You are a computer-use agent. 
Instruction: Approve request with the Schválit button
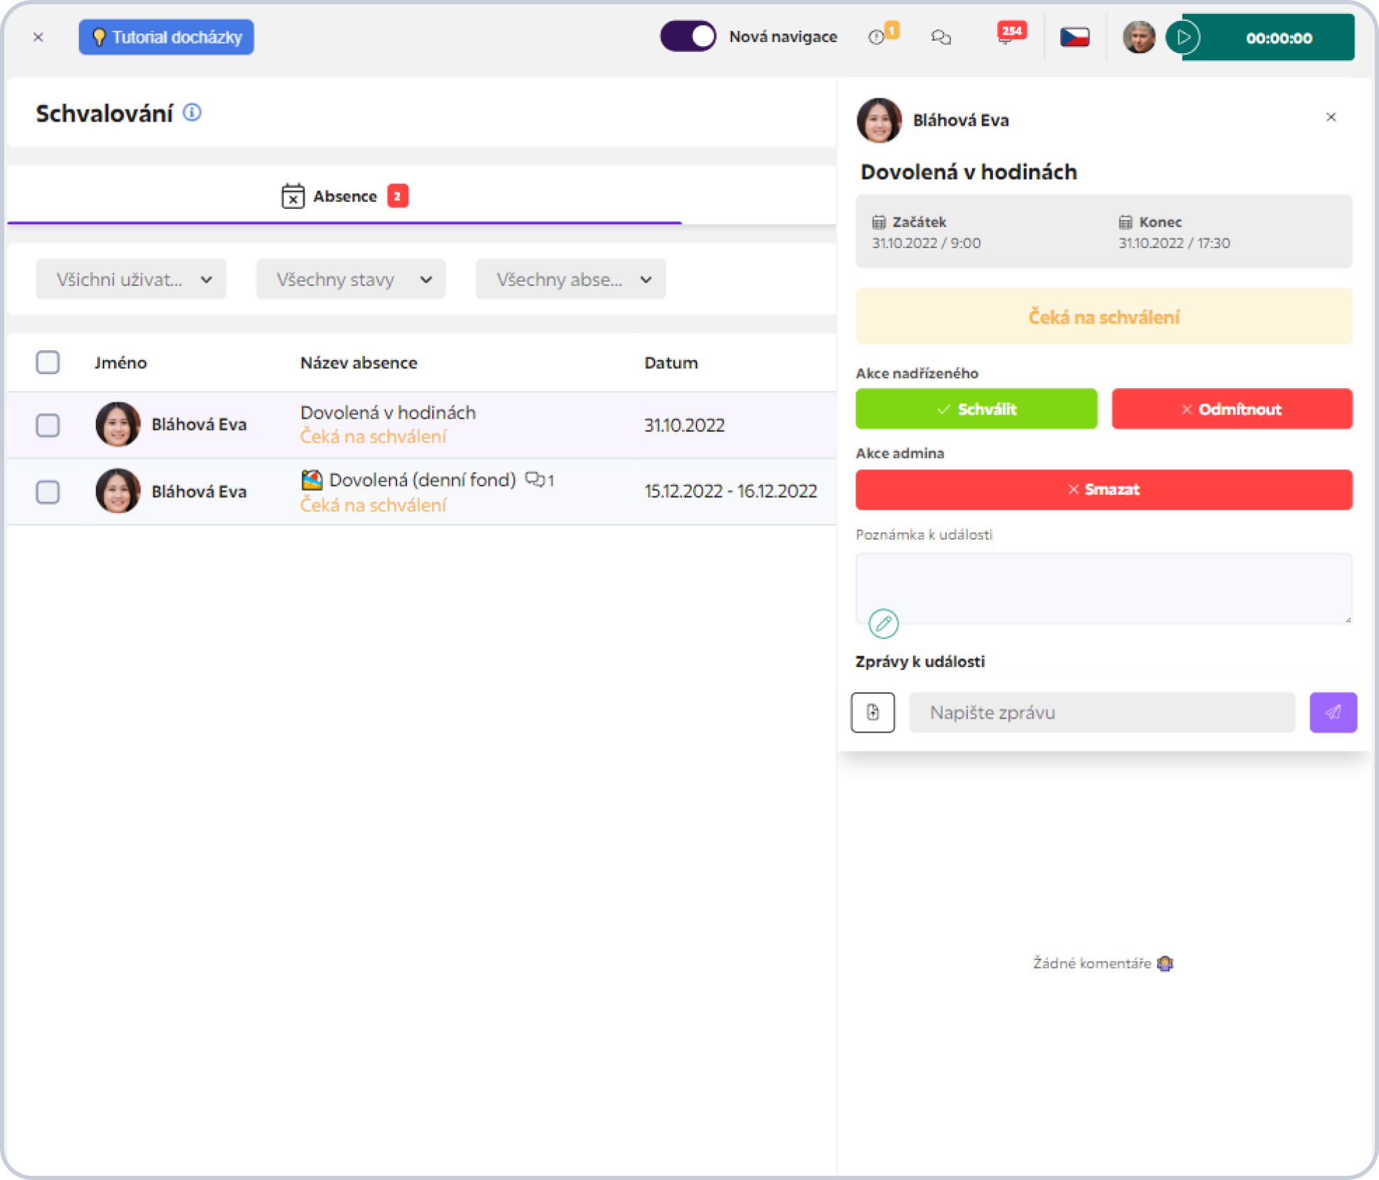976,409
